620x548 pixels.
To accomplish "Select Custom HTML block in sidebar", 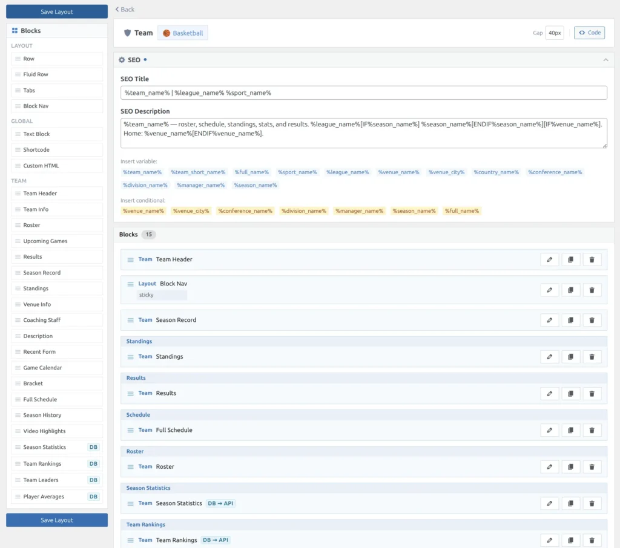I will pyautogui.click(x=57, y=166).
